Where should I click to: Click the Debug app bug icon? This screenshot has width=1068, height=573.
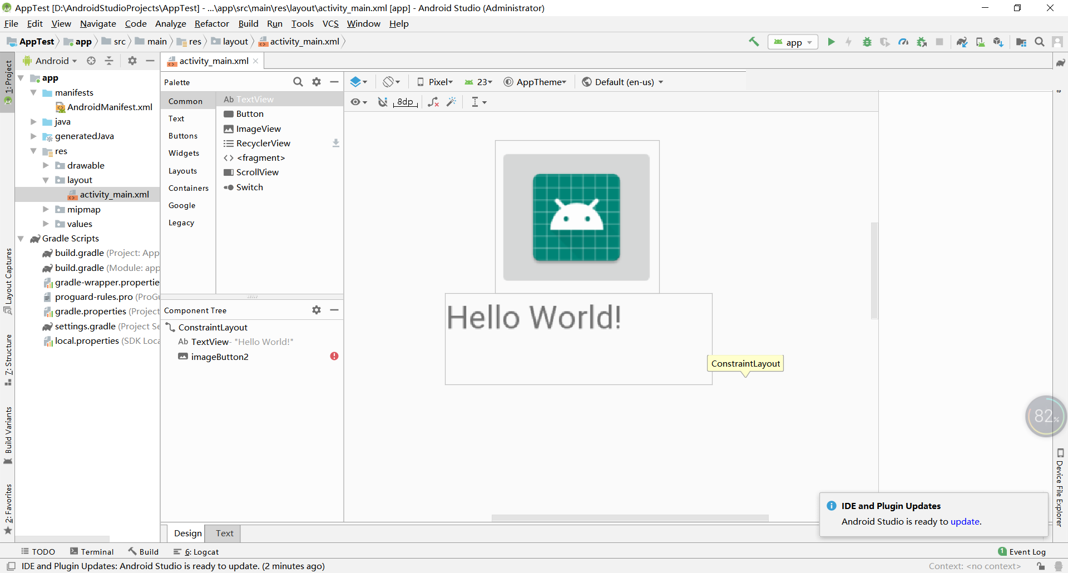click(867, 42)
